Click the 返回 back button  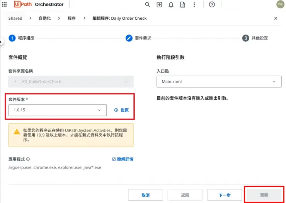(x=185, y=195)
